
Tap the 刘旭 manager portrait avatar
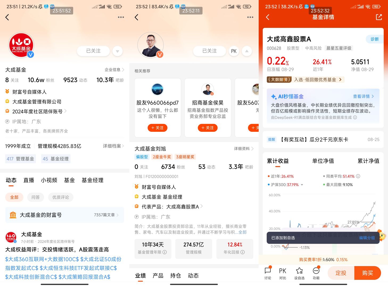point(150,45)
